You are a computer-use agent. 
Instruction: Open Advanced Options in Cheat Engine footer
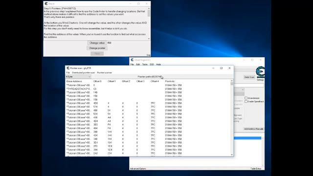coord(138,169)
